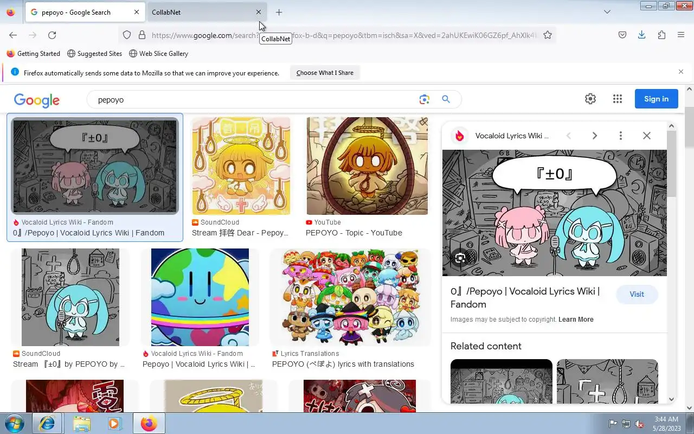Reload the page with the refresh icon
This screenshot has height=434, width=694.
pos(52,35)
